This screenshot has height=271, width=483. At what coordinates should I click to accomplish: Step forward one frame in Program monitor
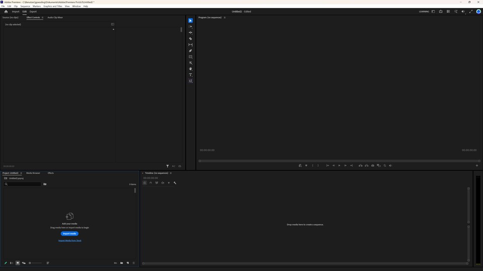[345, 166]
